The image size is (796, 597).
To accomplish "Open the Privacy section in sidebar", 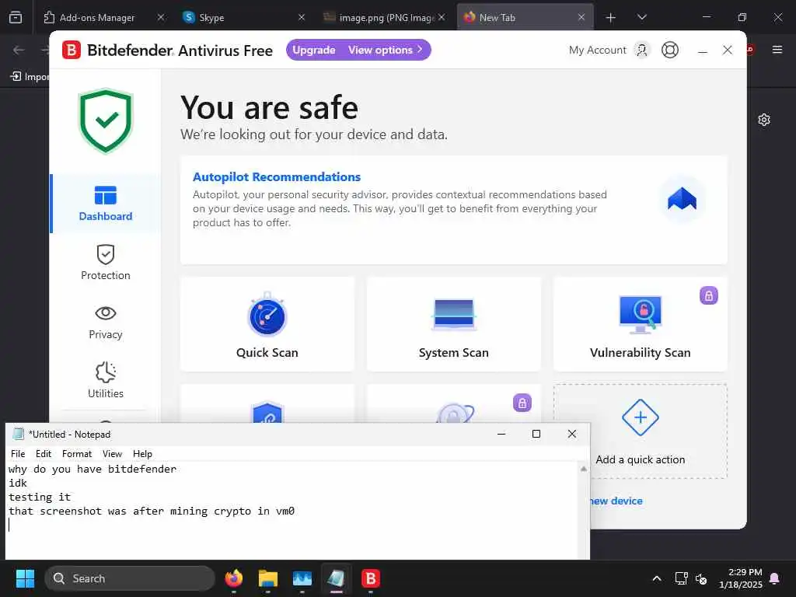I will (105, 322).
